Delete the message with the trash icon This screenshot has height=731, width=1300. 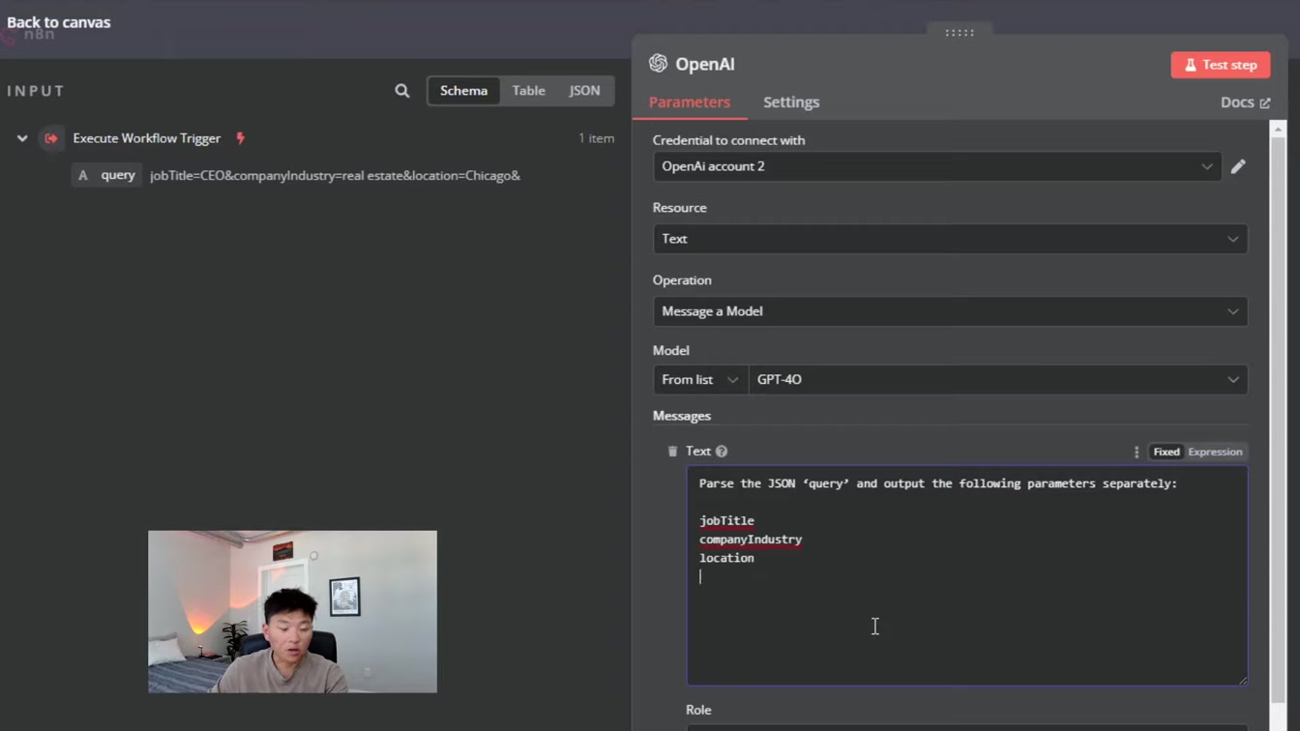(672, 452)
